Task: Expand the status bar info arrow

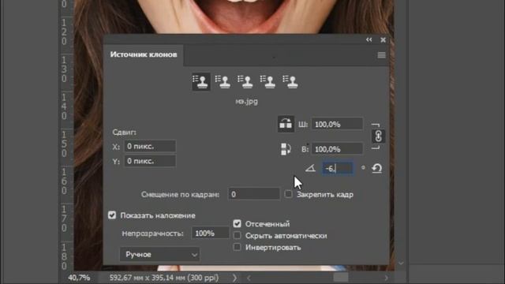Action: [234, 278]
